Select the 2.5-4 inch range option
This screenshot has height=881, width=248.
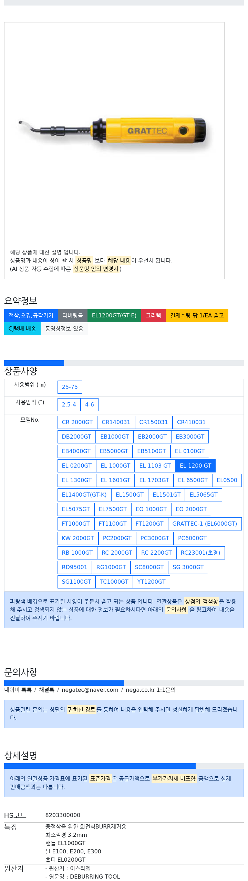(69, 404)
